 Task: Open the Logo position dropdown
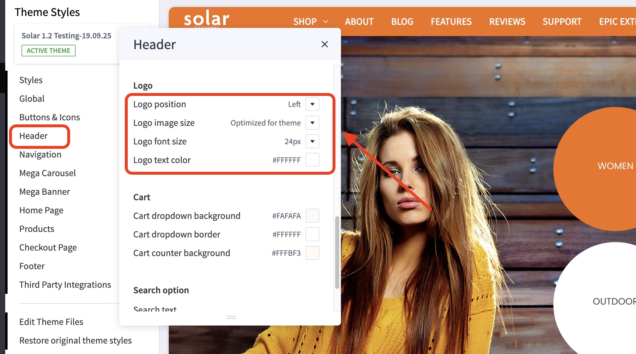(312, 104)
